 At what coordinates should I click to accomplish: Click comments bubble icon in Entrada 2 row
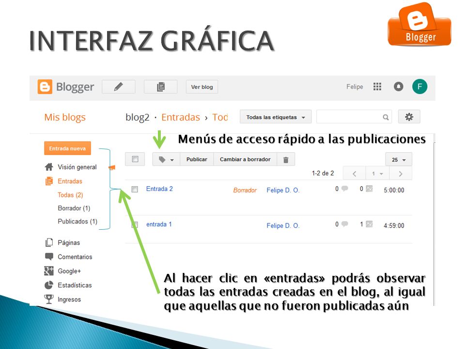click(344, 189)
